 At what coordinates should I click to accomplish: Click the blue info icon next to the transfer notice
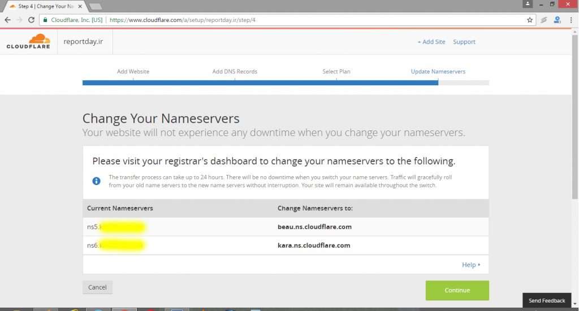pos(96,181)
